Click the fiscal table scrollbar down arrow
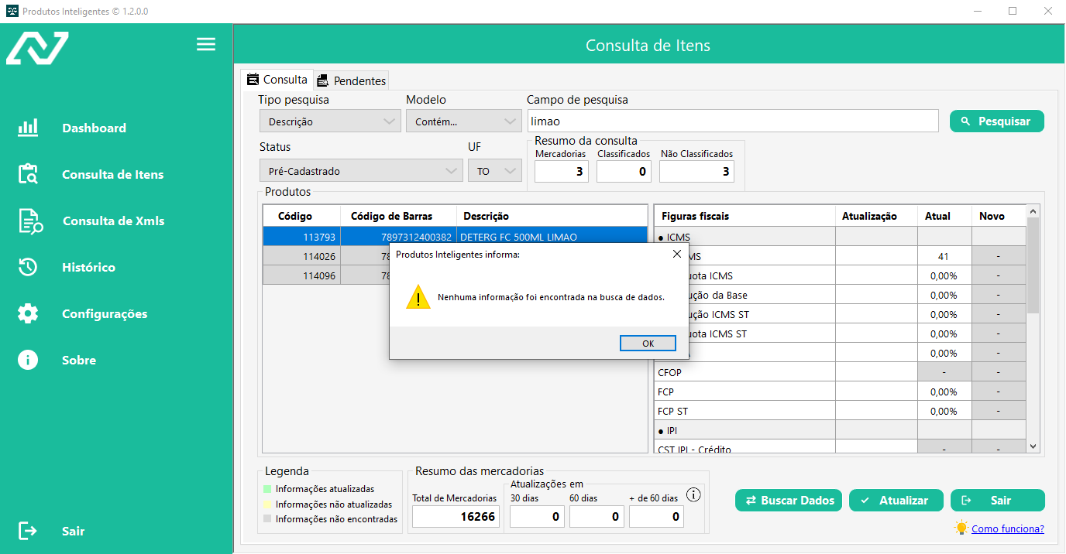1066x554 pixels. click(x=1033, y=446)
